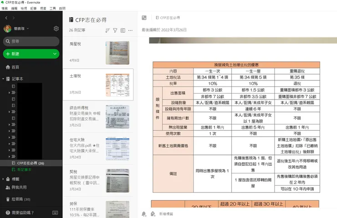Click the 房屋稅 note thumbnail
This screenshot has width=337, height=218.
[x=117, y=53]
